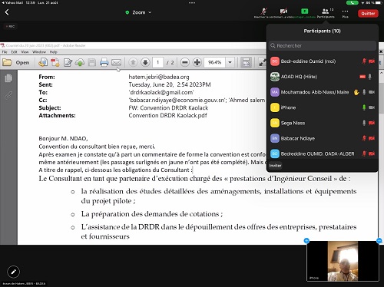Click the sender address hatem.jebri@badea.org

pos(159,77)
